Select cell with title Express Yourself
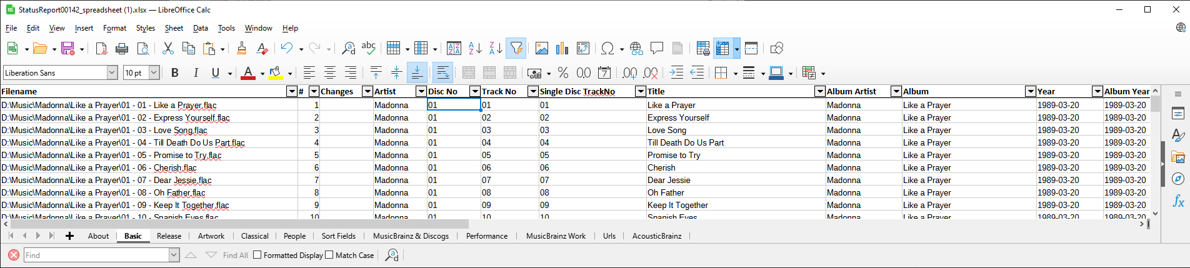The image size is (1190, 268). (x=736, y=117)
